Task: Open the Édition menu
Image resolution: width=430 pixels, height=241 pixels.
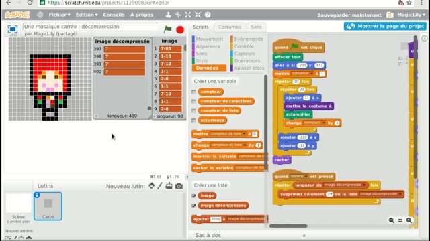Action: click(87, 15)
